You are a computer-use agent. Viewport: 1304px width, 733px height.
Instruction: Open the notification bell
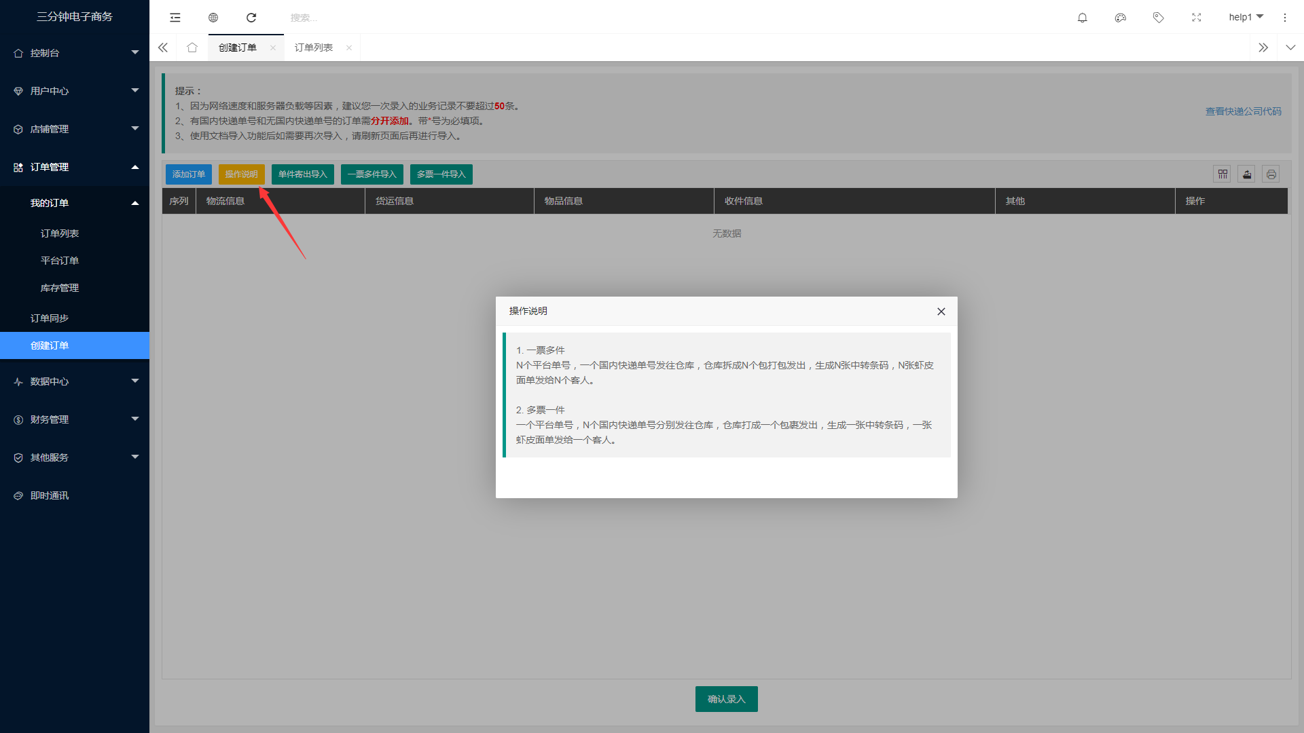[1083, 18]
